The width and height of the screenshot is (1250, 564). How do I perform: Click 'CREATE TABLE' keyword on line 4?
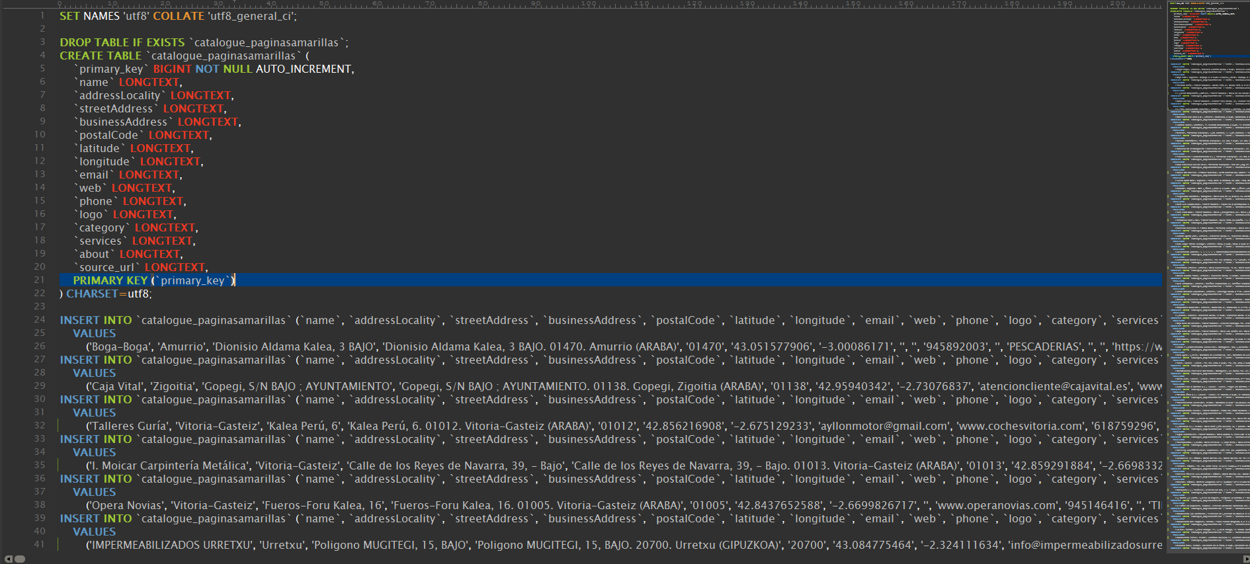coord(101,56)
